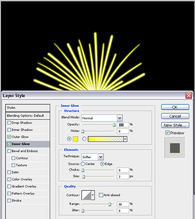Click the Choke slider handle
Viewport: 195px width, 219px height.
83,170
